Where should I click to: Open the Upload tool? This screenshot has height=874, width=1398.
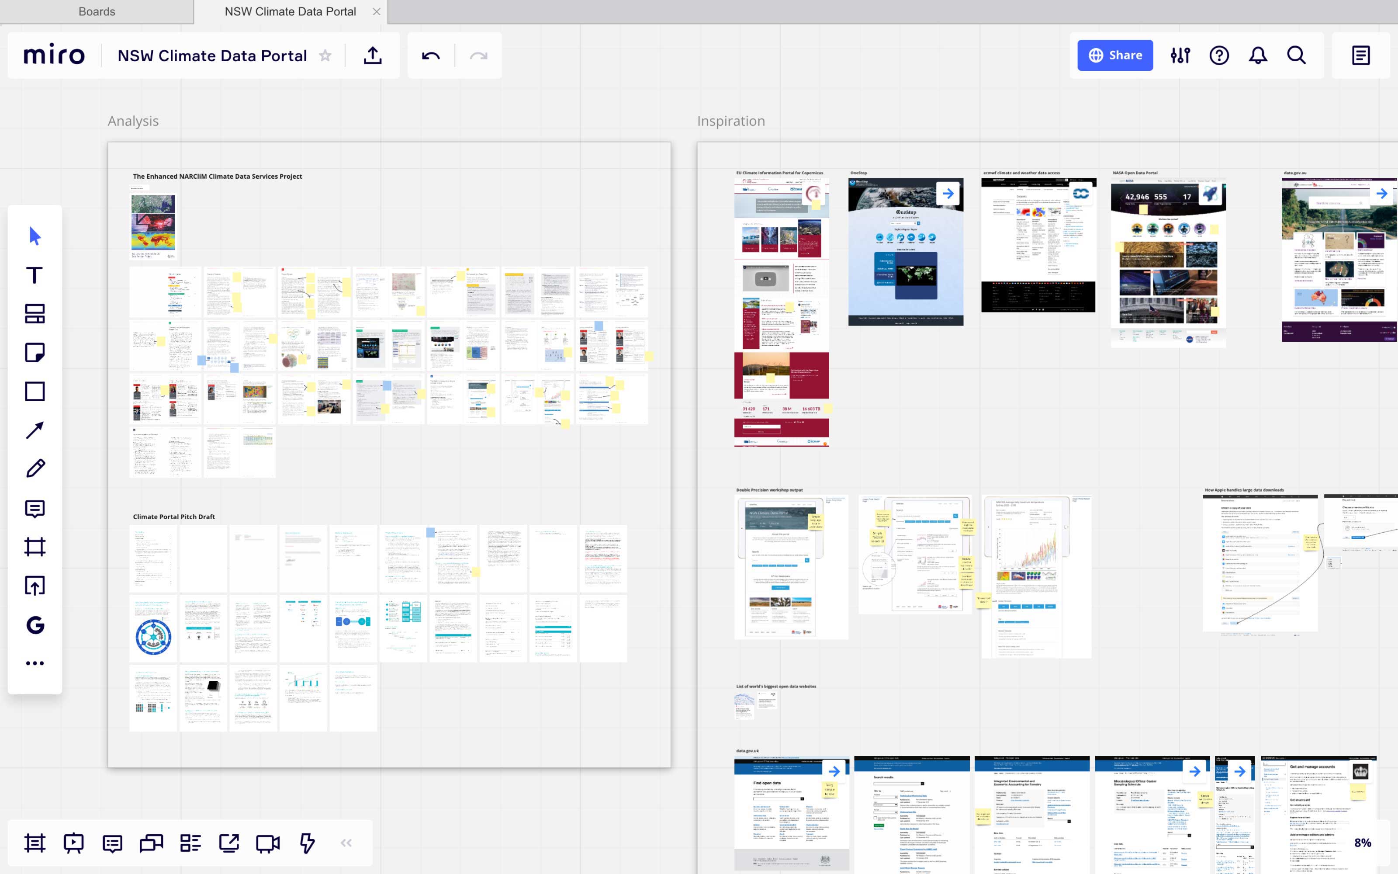point(35,586)
